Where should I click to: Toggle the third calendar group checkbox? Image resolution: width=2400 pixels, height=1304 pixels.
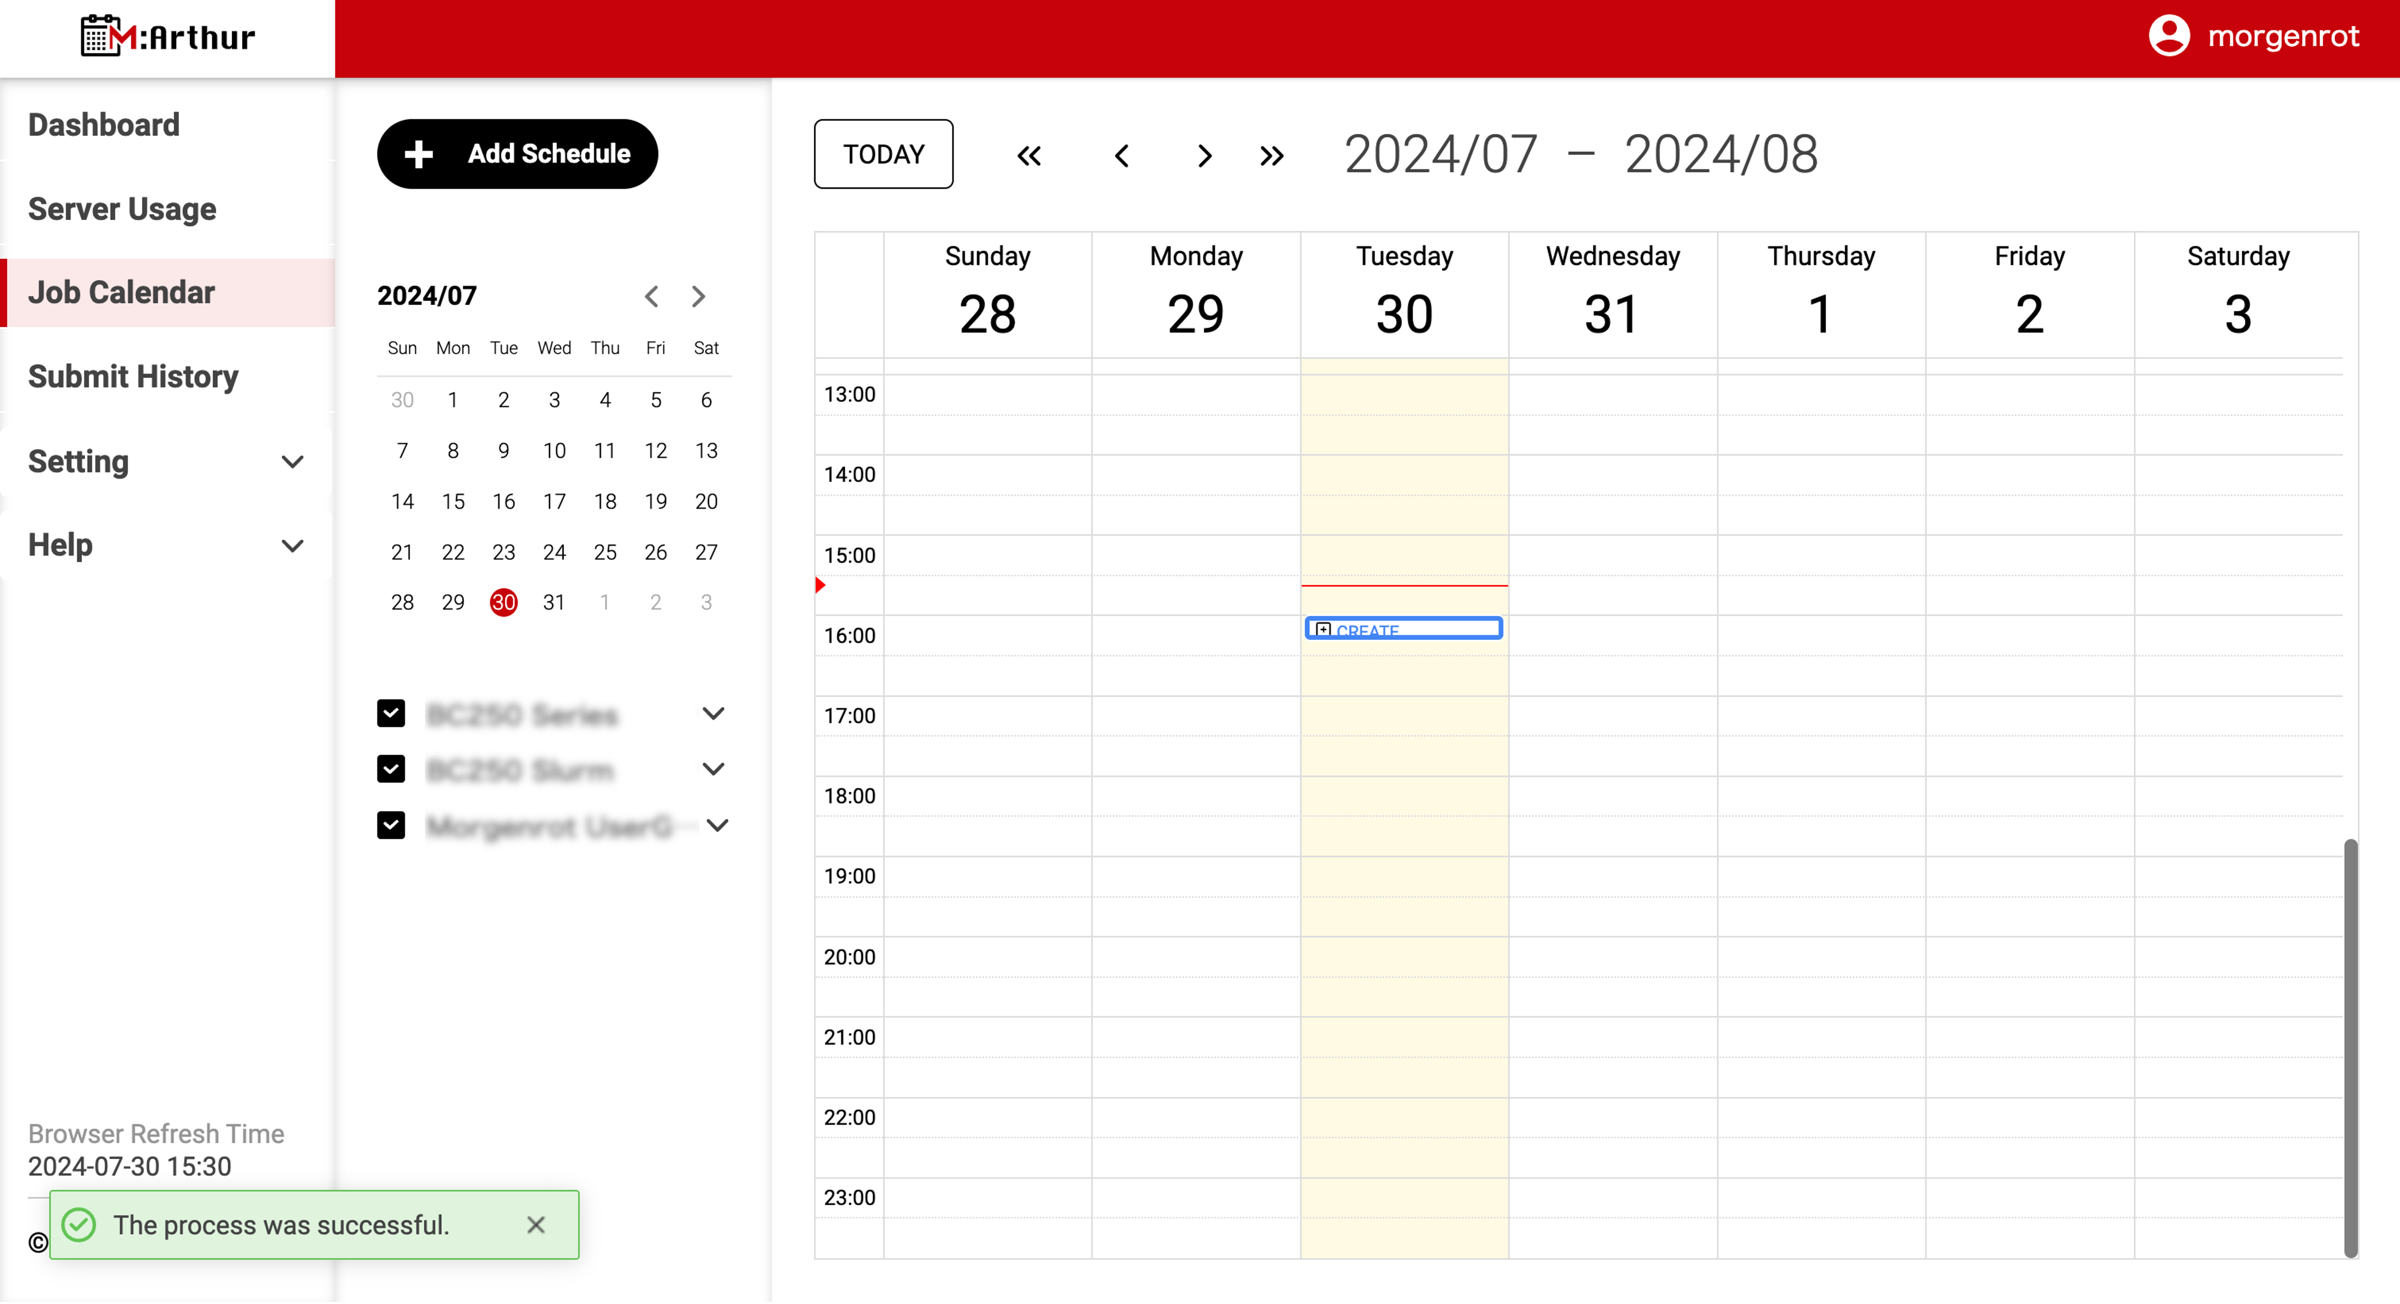coord(391,825)
